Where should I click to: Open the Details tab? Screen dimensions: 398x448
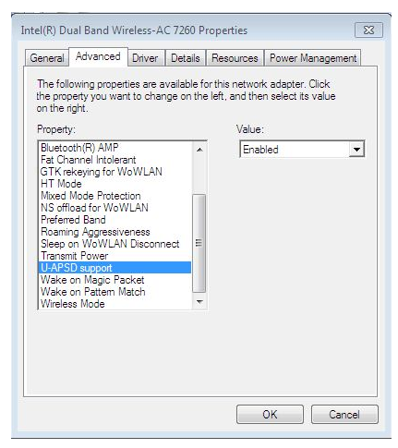[186, 58]
